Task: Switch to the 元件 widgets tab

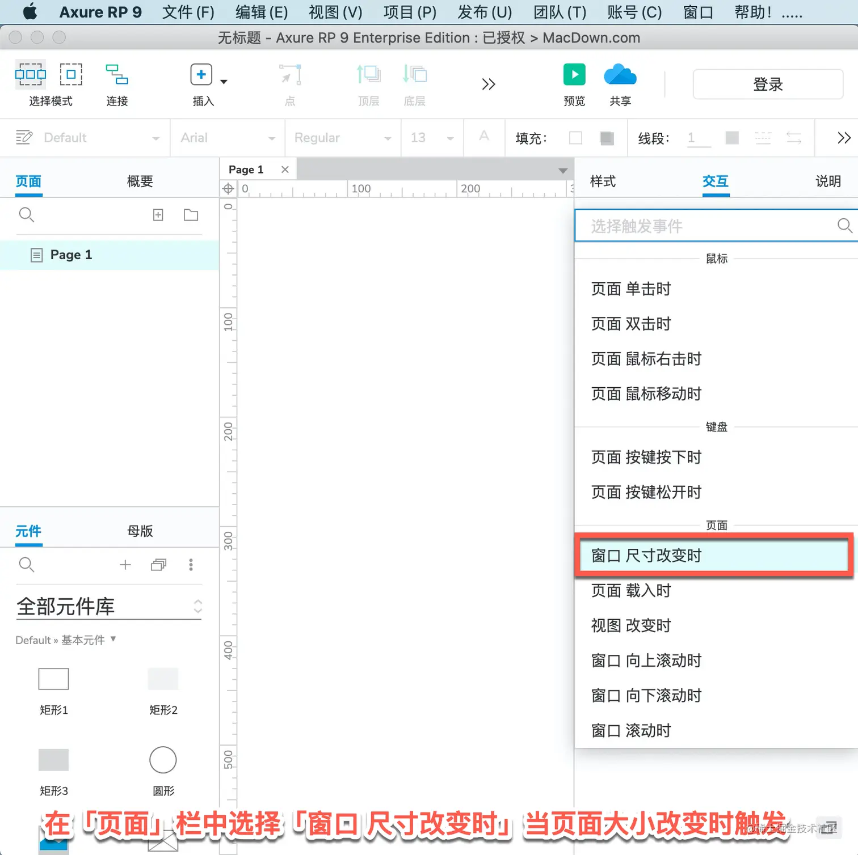Action: [x=28, y=531]
